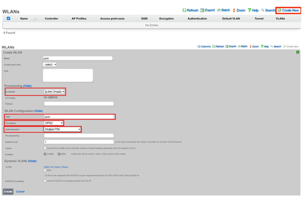Click the large Zoom icon in the top toolbar

coord(234,10)
